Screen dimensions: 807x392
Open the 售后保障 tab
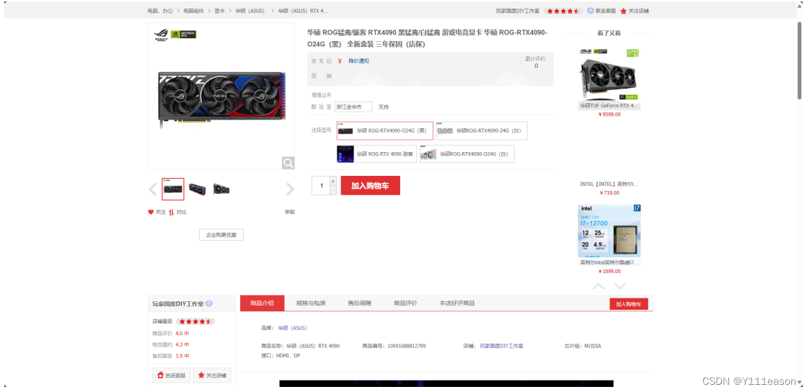(x=360, y=303)
